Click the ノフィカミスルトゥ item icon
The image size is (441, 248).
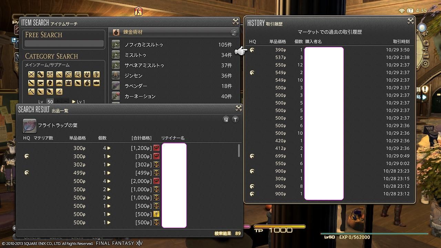116,44
